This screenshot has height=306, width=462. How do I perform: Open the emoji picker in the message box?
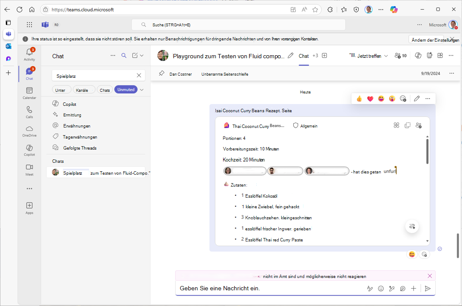380,288
